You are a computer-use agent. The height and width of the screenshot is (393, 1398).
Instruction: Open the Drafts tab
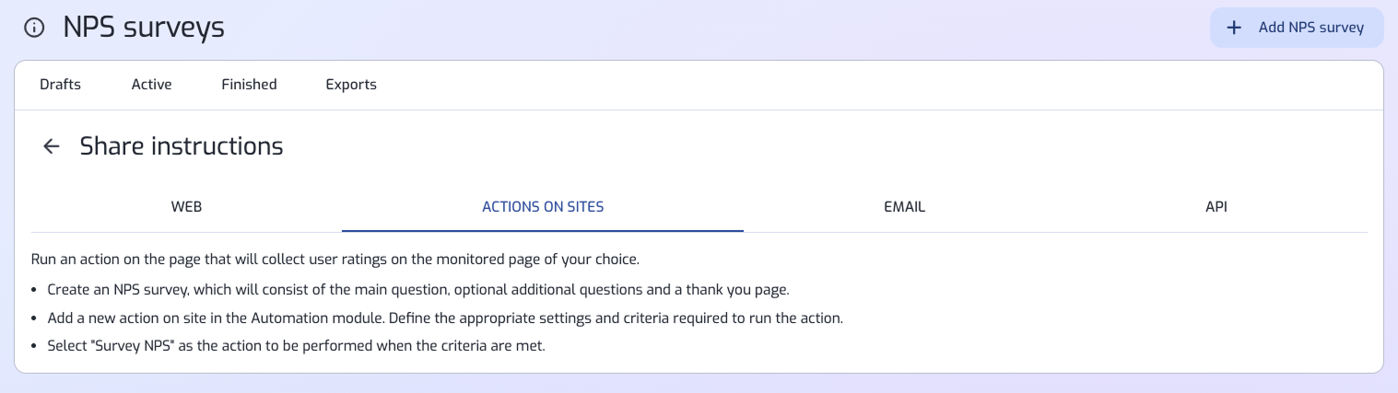pos(61,85)
